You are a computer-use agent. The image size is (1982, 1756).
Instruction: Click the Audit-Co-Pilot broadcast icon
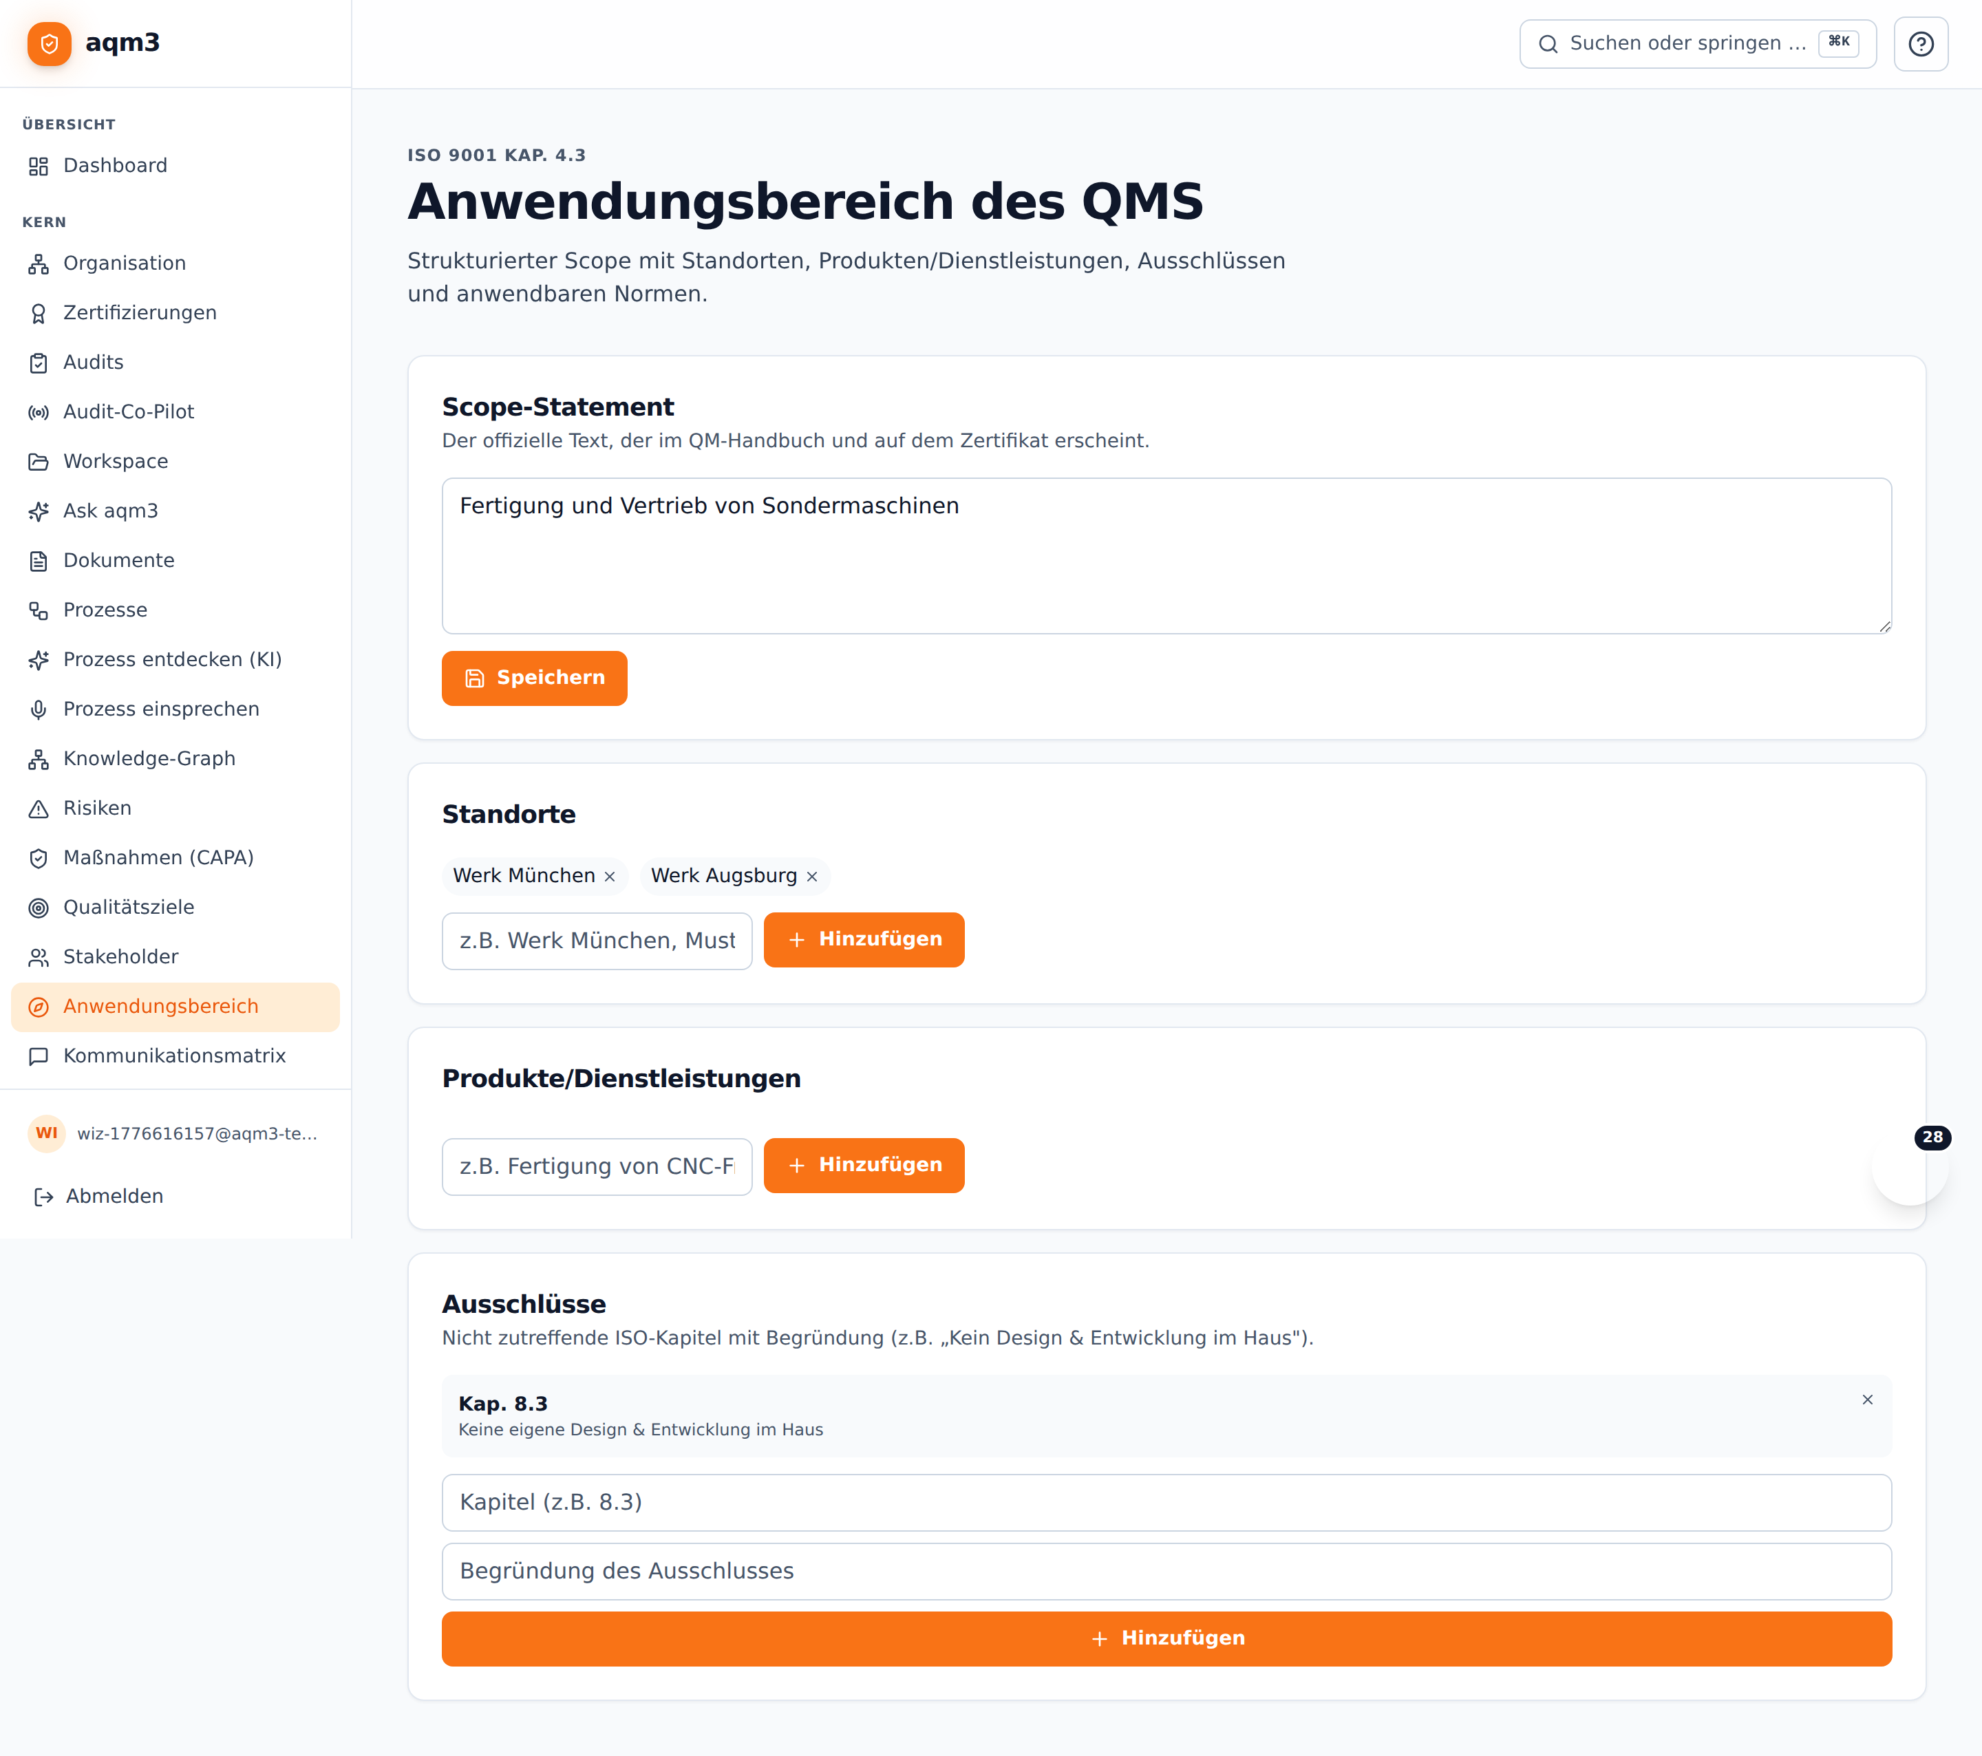click(x=39, y=413)
